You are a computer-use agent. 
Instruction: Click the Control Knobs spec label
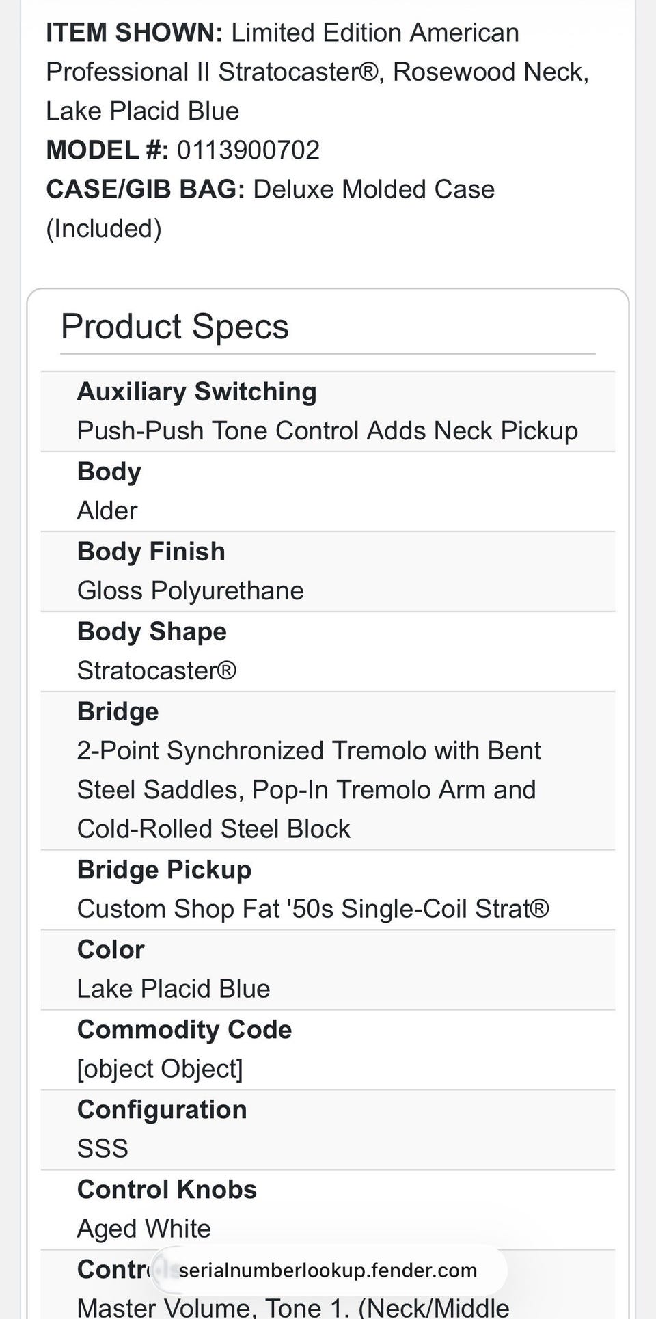point(167,1189)
